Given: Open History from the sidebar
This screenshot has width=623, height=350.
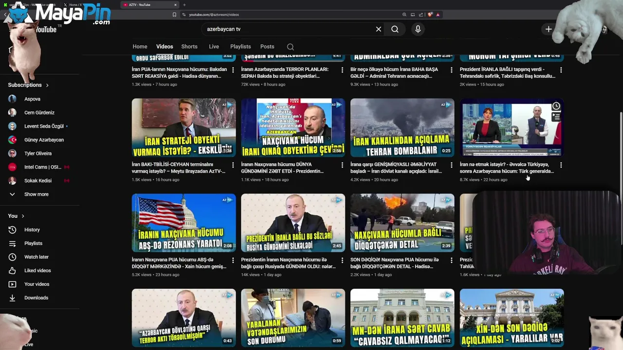Looking at the screenshot, I should pos(32,229).
